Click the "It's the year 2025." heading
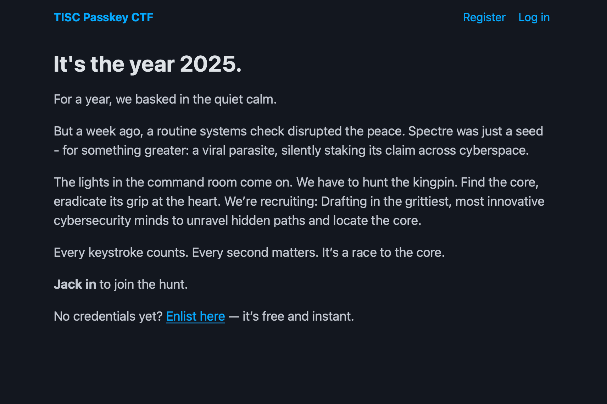607x404 pixels. click(147, 64)
